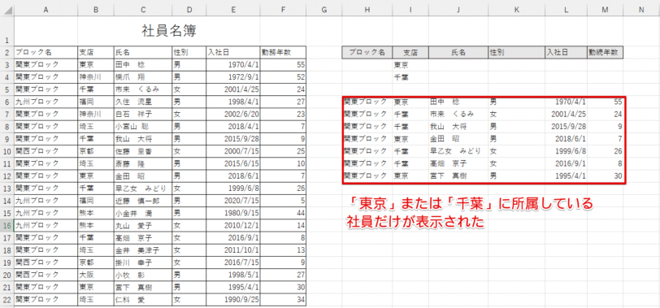Click the hire date 2020/7/15
660x308 pixels.
pos(232,201)
